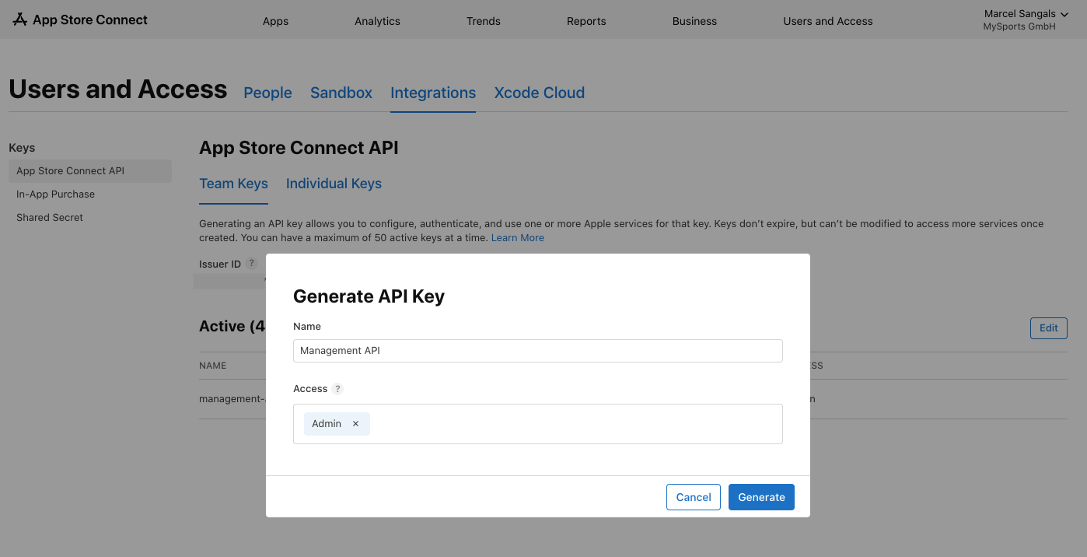Screen dimensions: 1087x557
Task: Click the Generate button to create the key
Action: 761,496
